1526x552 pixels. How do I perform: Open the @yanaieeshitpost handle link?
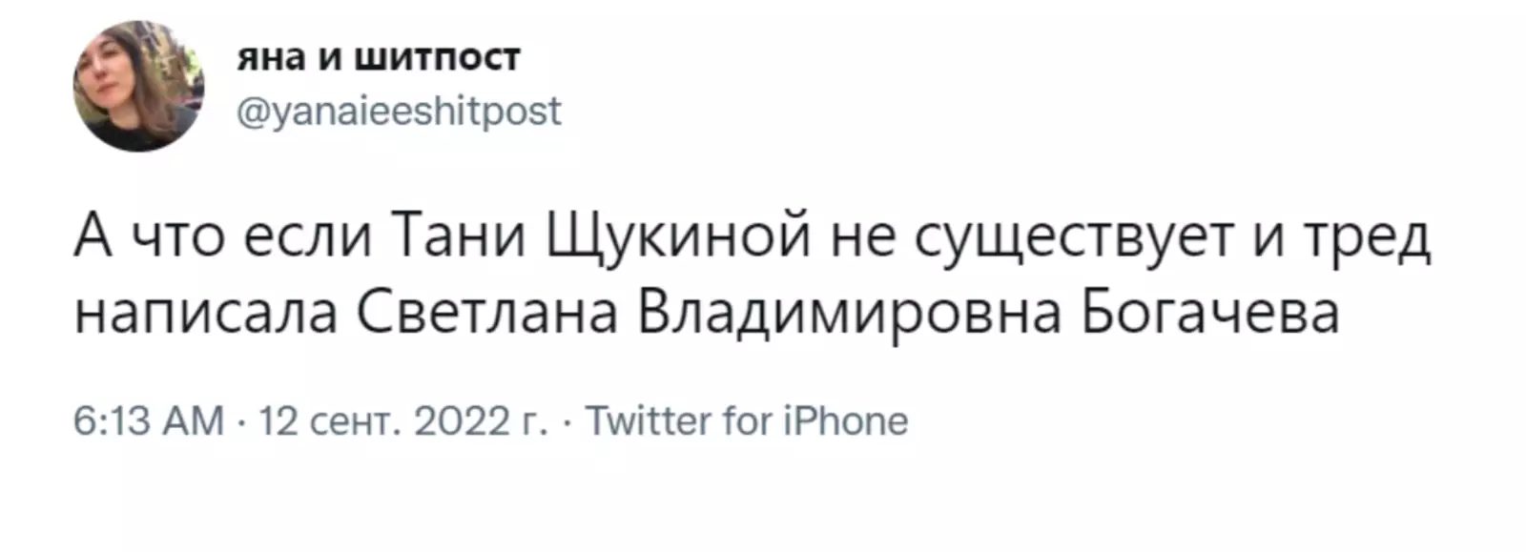click(398, 112)
